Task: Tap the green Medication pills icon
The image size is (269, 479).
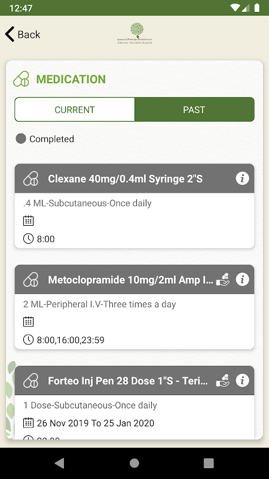Action: [x=22, y=79]
